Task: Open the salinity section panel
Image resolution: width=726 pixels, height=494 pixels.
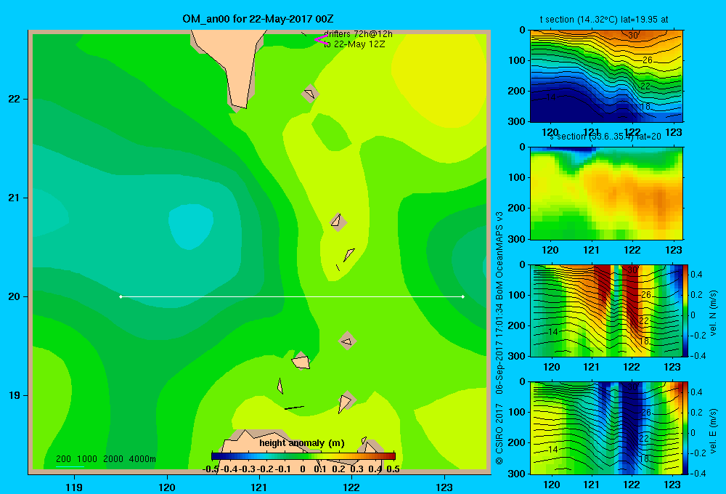Action: pyautogui.click(x=606, y=193)
